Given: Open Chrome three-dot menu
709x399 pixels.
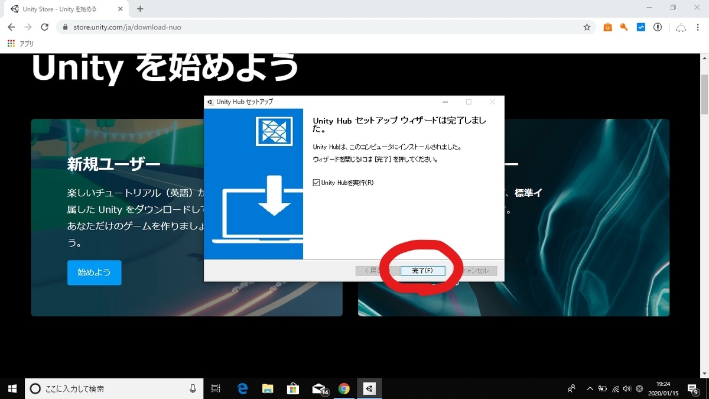Looking at the screenshot, I should [x=698, y=27].
